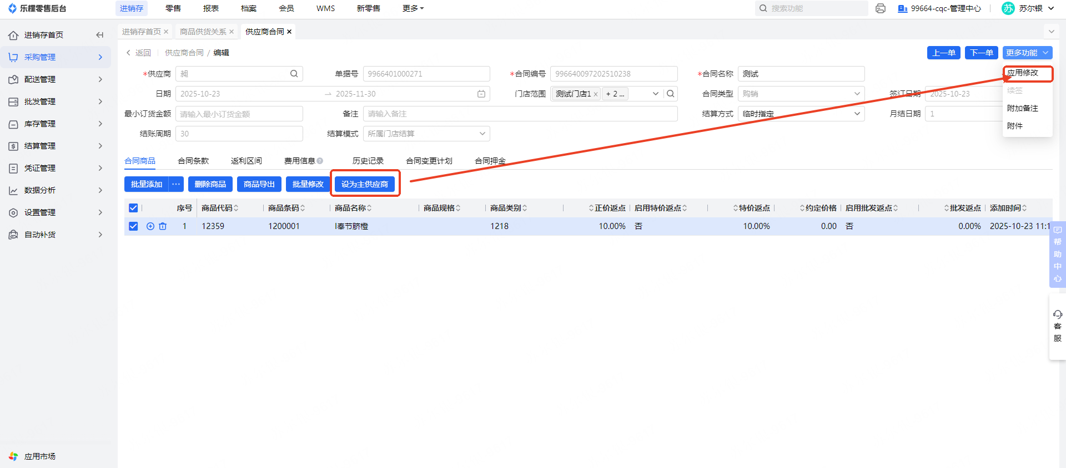Click the 乐檬零售后台 logo
The height and width of the screenshot is (468, 1066).
click(37, 8)
